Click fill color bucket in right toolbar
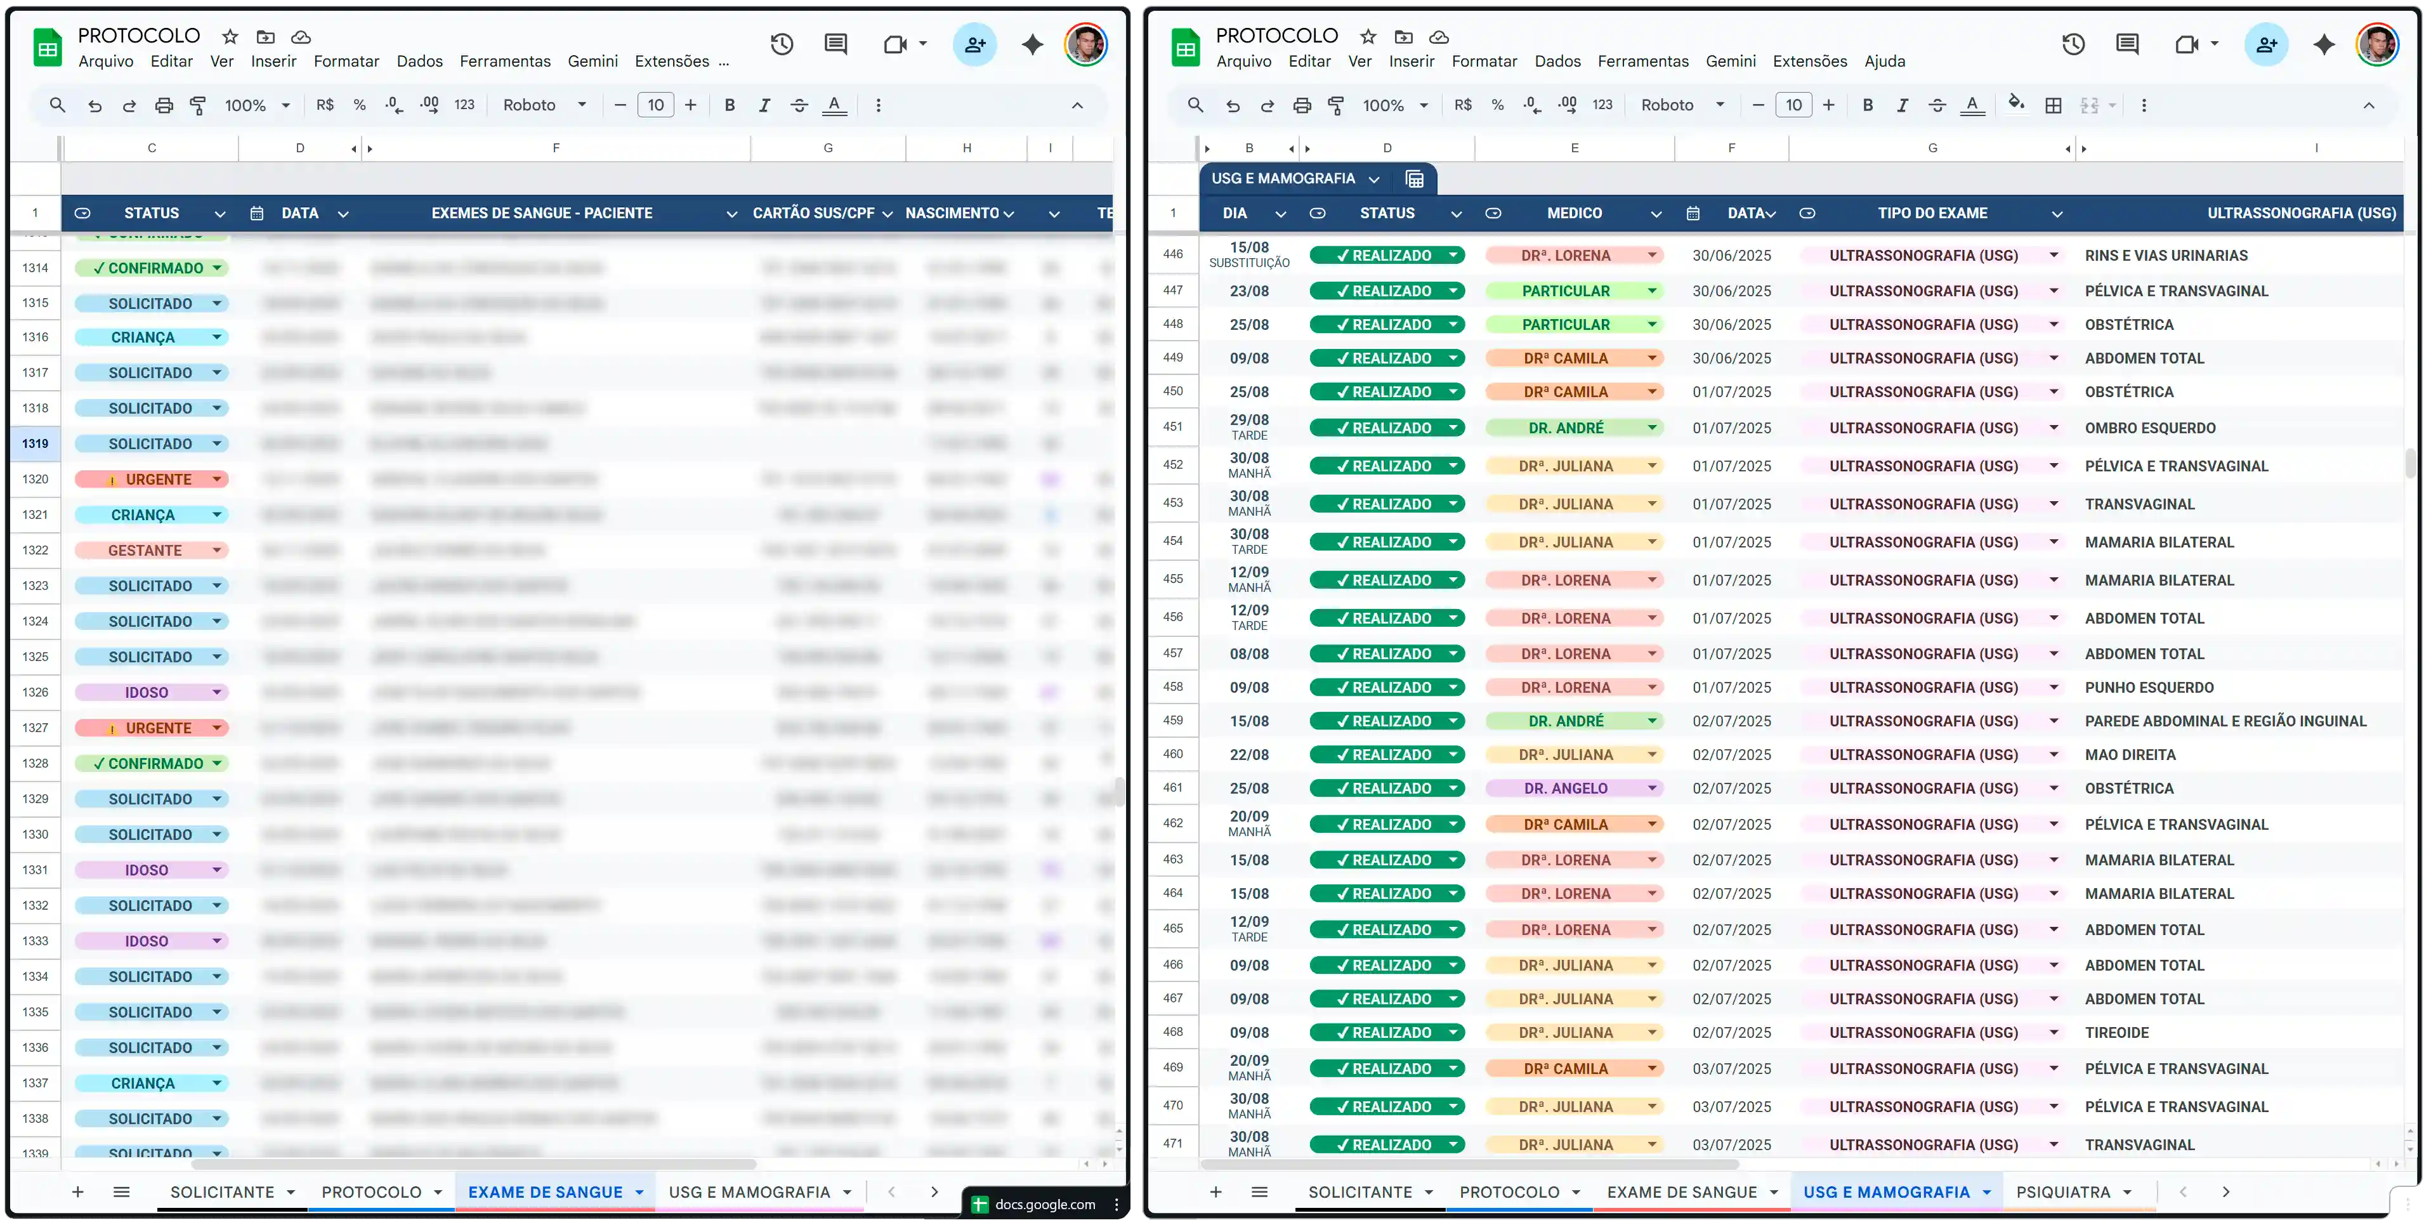This screenshot has height=1225, width=2431. point(2015,104)
